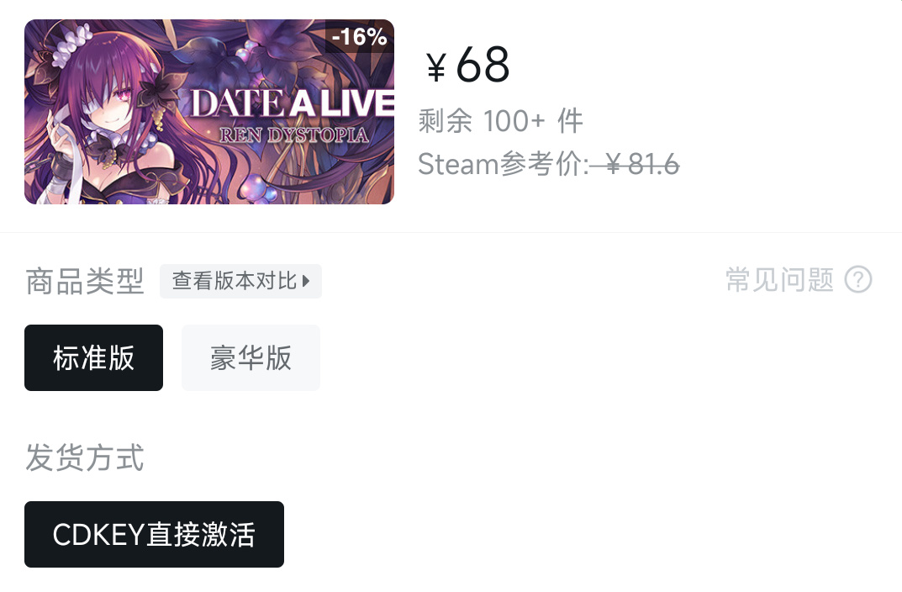Click the white flower hair ornament on cover
The image size is (902, 592).
tap(72, 45)
